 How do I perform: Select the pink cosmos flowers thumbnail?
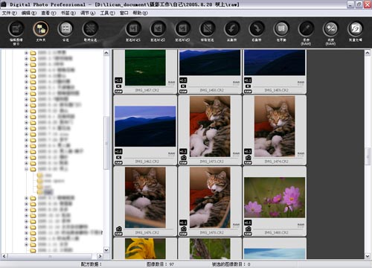[275, 197]
